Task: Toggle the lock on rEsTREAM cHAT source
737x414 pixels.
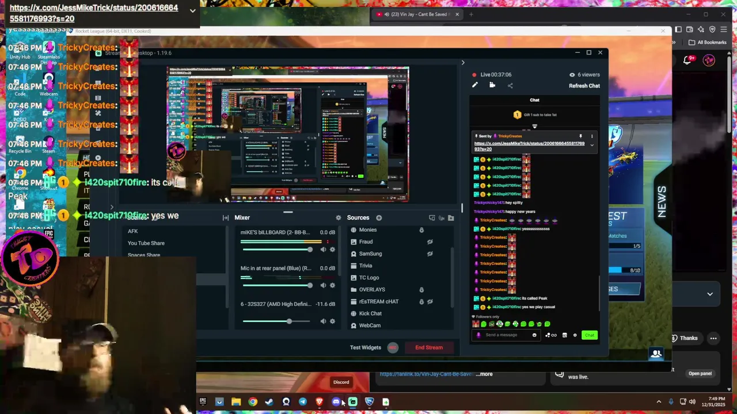Action: tap(421, 302)
